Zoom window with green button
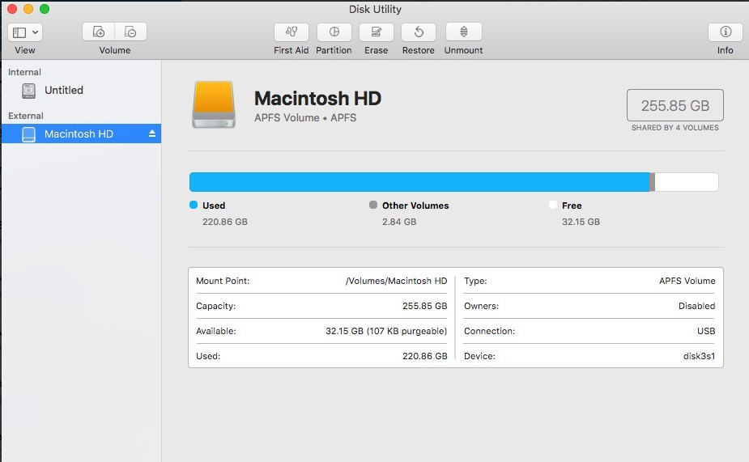Viewport: 749px width, 462px height. (x=45, y=9)
